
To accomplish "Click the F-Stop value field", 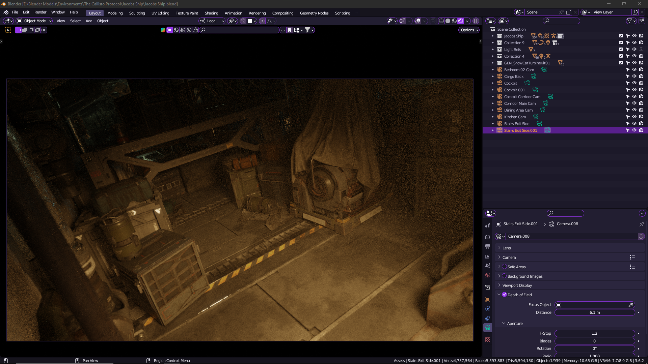I will tap(595, 333).
